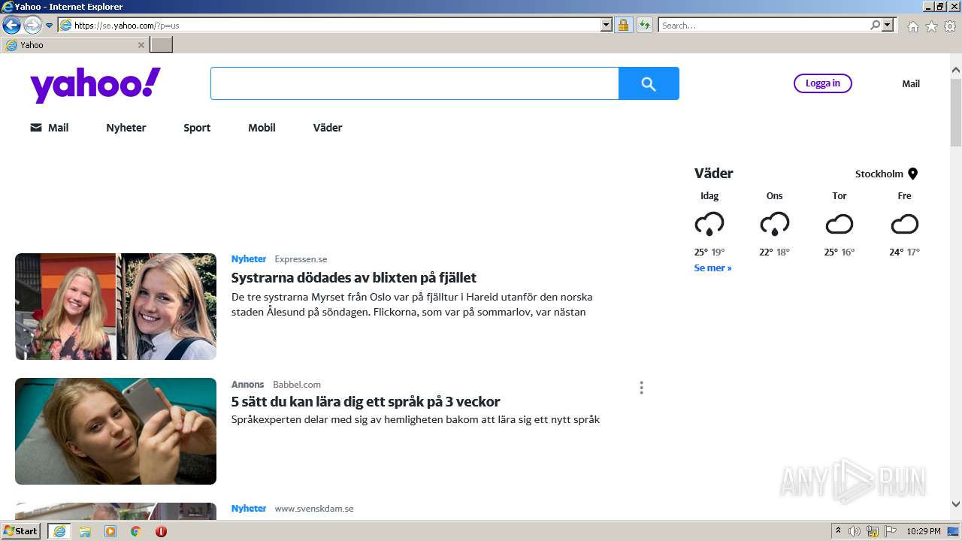The width and height of the screenshot is (962, 541).
Task: Click the Babbel.com advertiser label
Action: pos(297,385)
